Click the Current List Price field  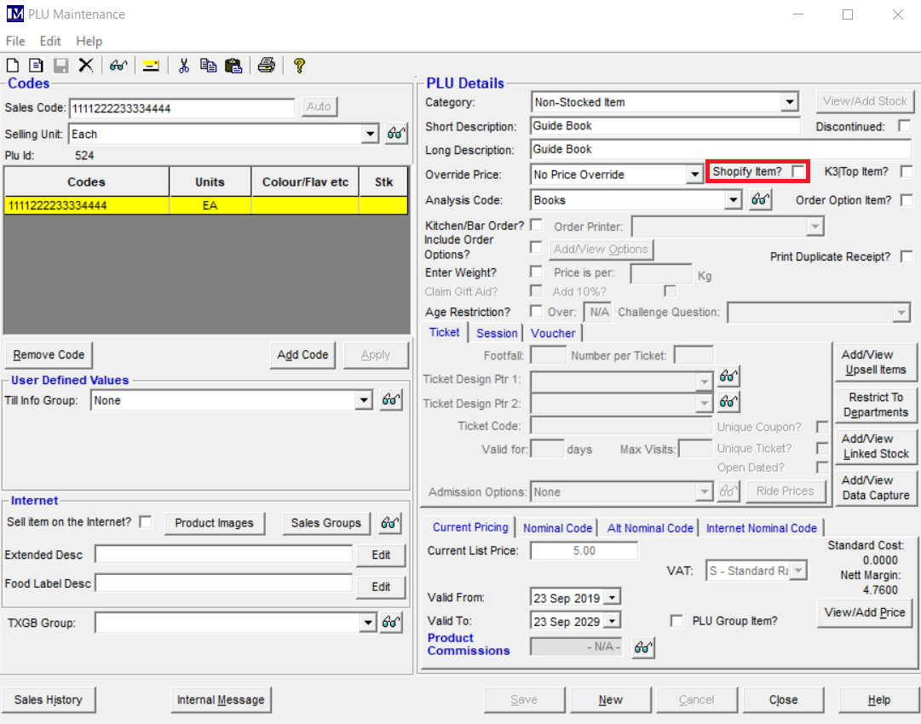[x=584, y=551]
